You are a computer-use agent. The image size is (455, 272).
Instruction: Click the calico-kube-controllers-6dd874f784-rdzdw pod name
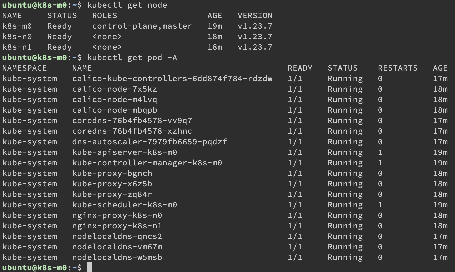point(172,79)
